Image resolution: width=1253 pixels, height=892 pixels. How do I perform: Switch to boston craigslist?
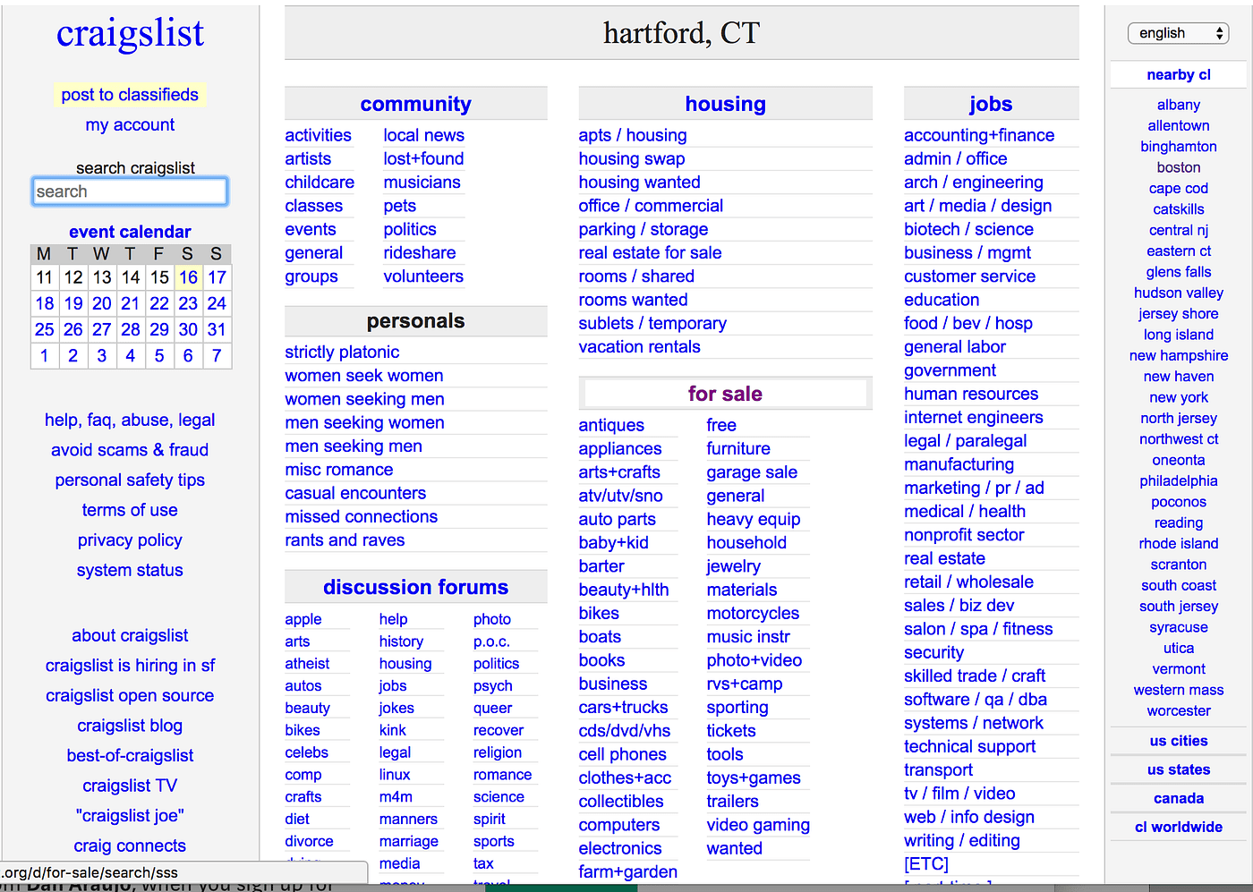1179,167
